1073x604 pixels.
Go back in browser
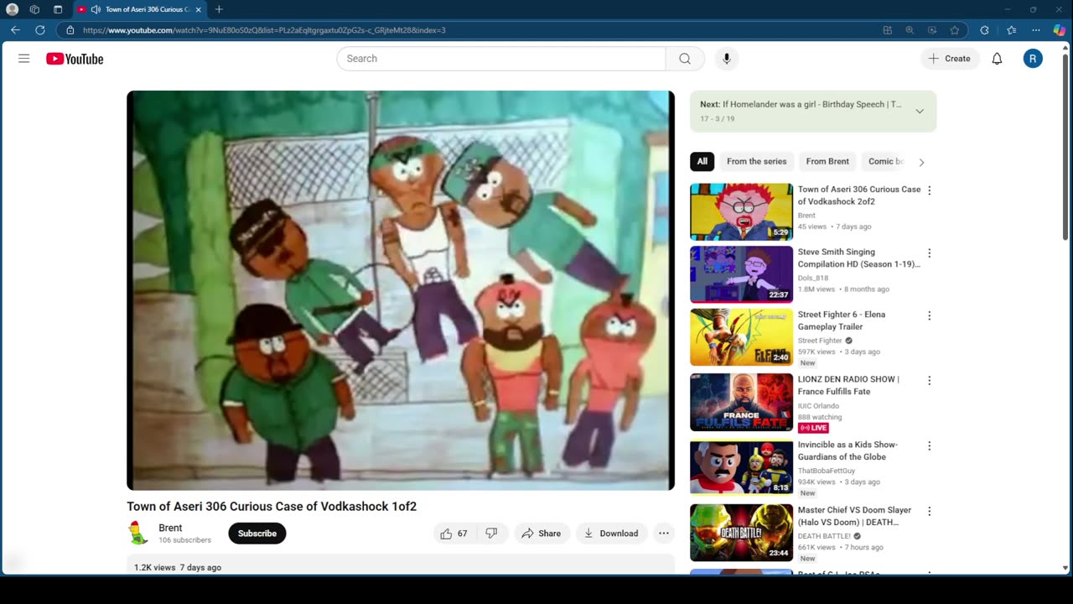coord(15,30)
